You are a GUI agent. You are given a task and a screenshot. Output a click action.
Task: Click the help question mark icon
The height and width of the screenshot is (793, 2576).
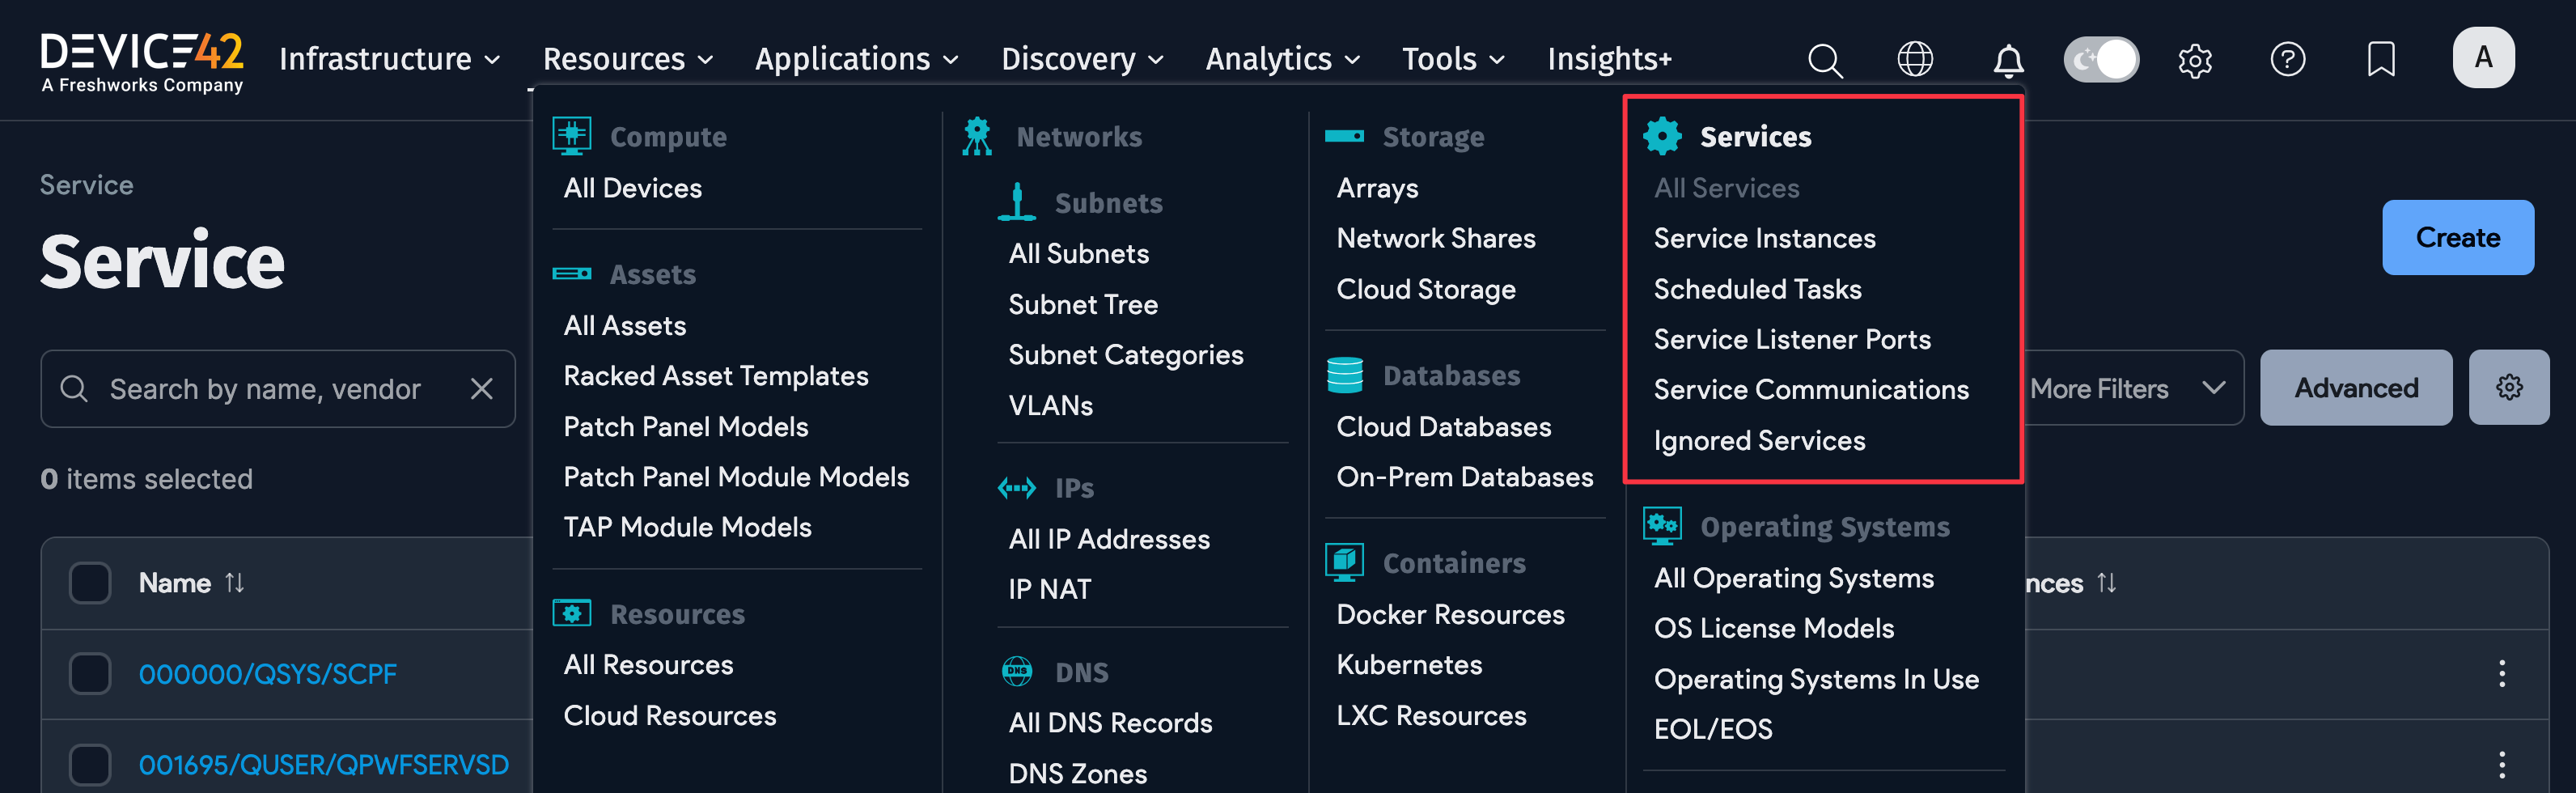pyautogui.click(x=2287, y=60)
